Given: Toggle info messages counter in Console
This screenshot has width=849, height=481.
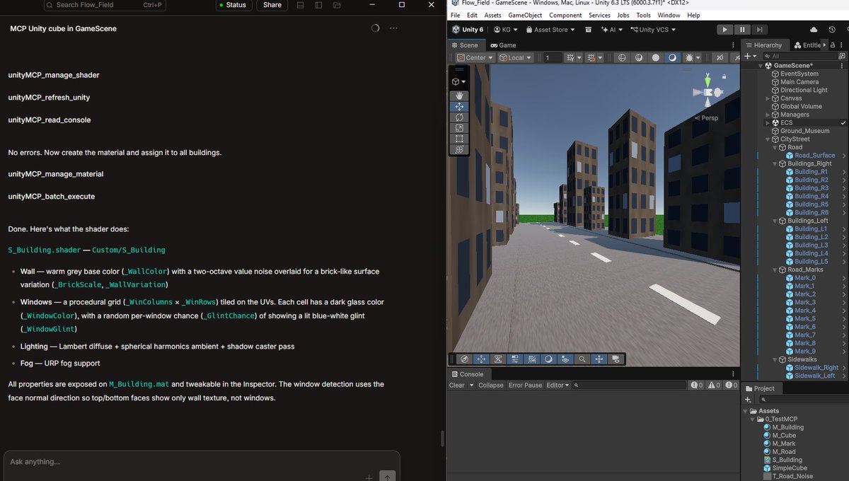Looking at the screenshot, I should [x=696, y=386].
